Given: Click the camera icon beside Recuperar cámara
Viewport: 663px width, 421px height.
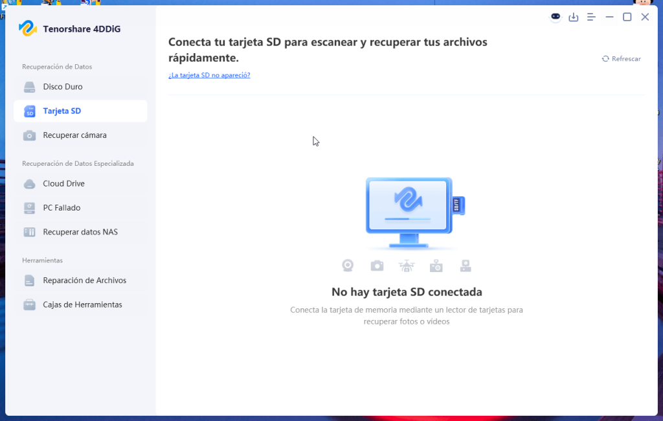Looking at the screenshot, I should [x=29, y=135].
